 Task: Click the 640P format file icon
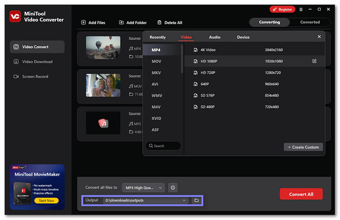tap(195, 84)
